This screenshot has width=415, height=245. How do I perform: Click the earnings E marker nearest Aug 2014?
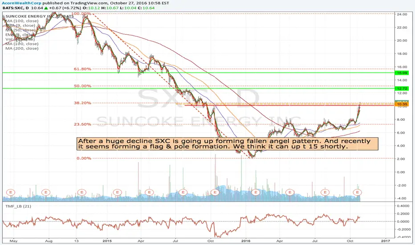(x=46, y=192)
